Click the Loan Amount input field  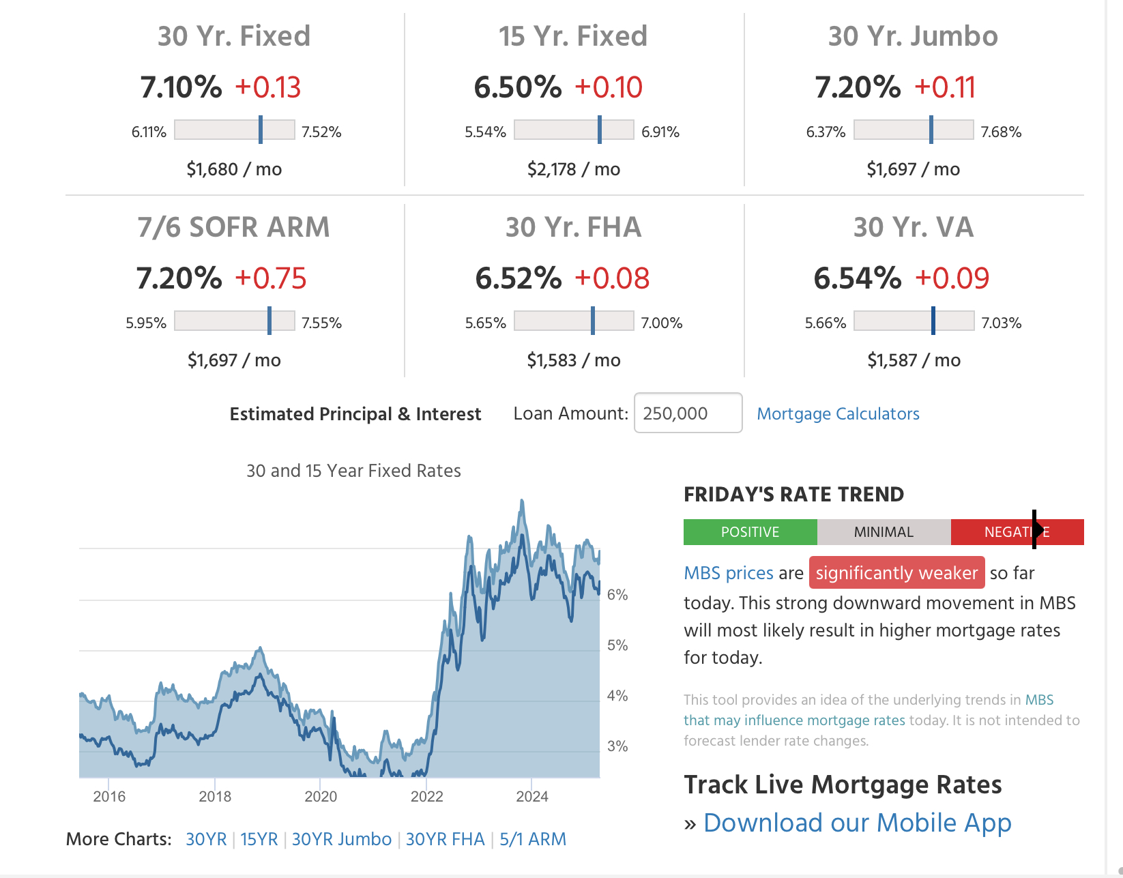(x=688, y=413)
